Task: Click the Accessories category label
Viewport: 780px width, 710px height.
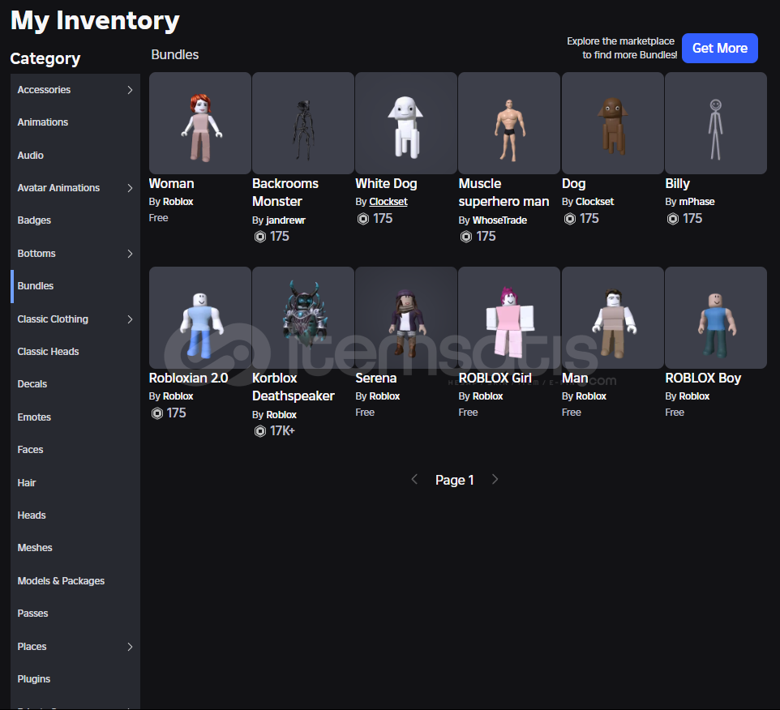Action: (44, 90)
